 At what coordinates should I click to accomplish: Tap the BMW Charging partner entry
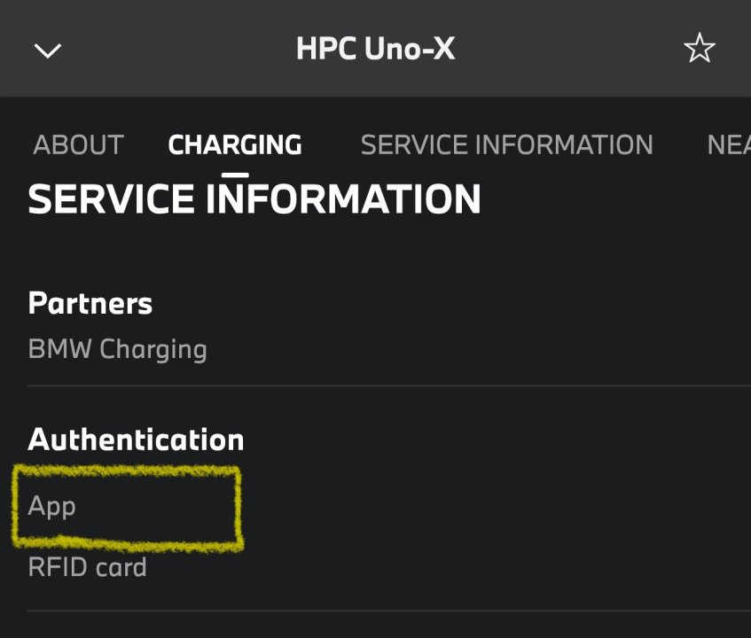pos(118,349)
